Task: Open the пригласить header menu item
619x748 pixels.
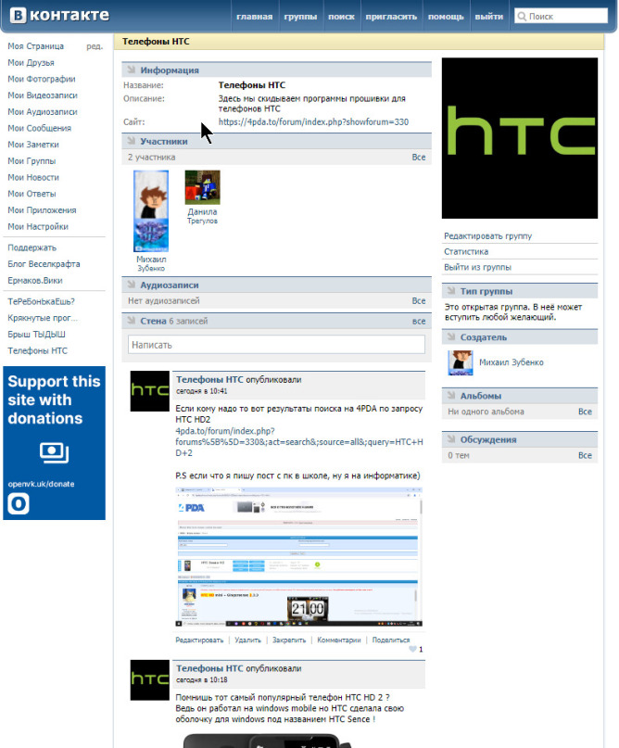Action: [391, 17]
